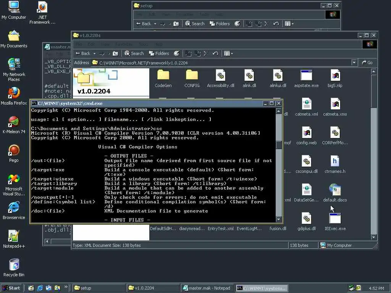Select cscompui.dll file
391x293 pixels.
[307, 165]
